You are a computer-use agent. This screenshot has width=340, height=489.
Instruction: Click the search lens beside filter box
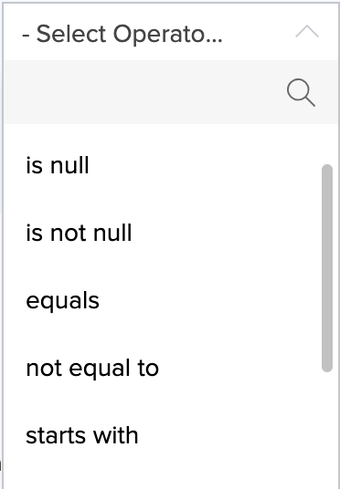pos(301,92)
